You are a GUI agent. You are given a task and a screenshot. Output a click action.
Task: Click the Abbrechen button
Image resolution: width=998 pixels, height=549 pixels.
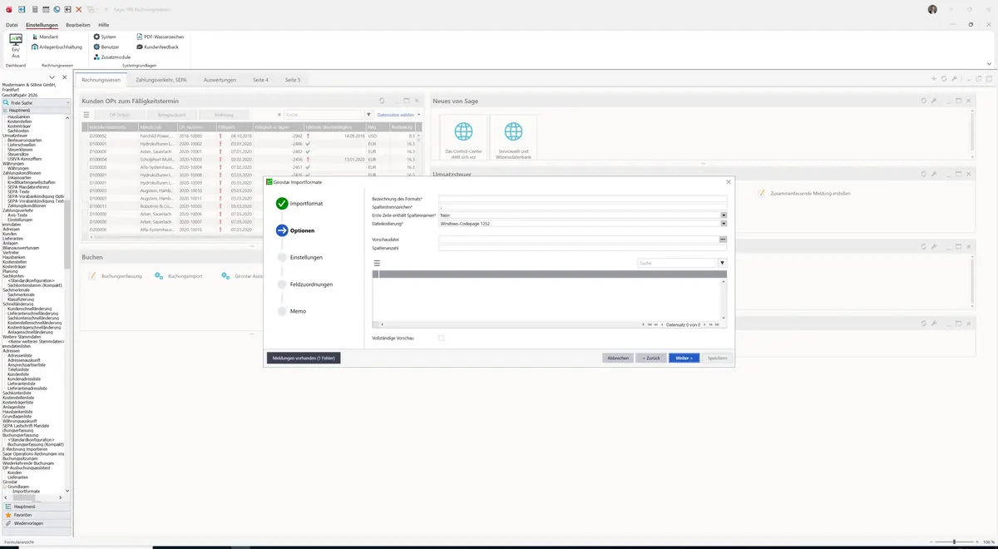pyautogui.click(x=618, y=358)
